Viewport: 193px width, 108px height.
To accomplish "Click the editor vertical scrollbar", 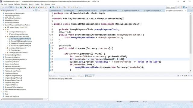I will tap(191, 34).
